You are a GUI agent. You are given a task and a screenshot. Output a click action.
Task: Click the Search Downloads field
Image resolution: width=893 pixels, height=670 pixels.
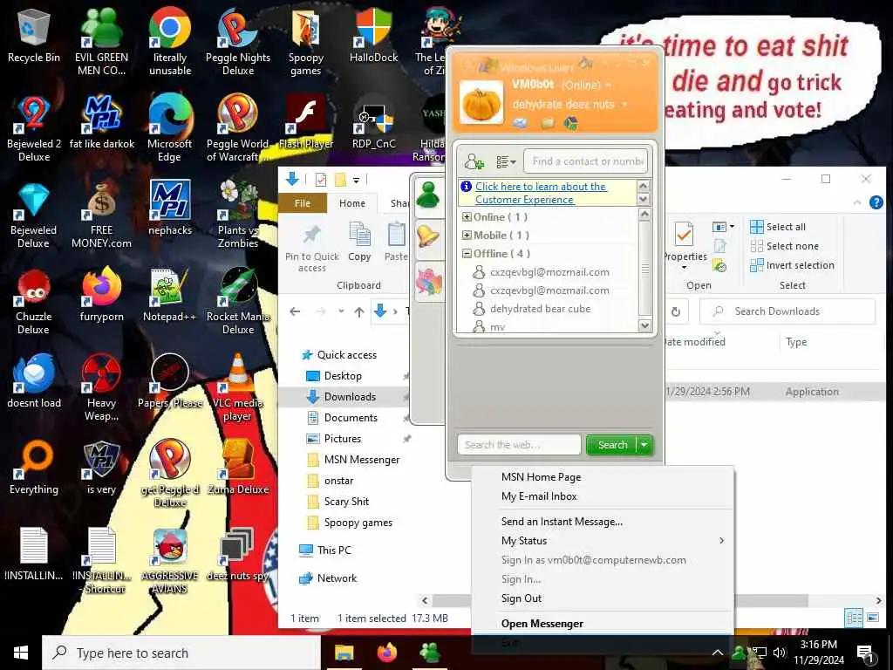pos(787,311)
